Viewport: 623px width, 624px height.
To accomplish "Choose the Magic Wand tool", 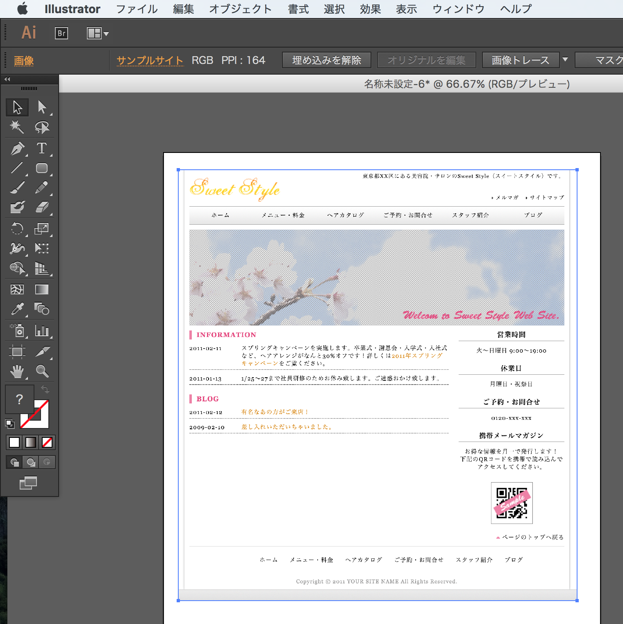I will click(x=17, y=127).
